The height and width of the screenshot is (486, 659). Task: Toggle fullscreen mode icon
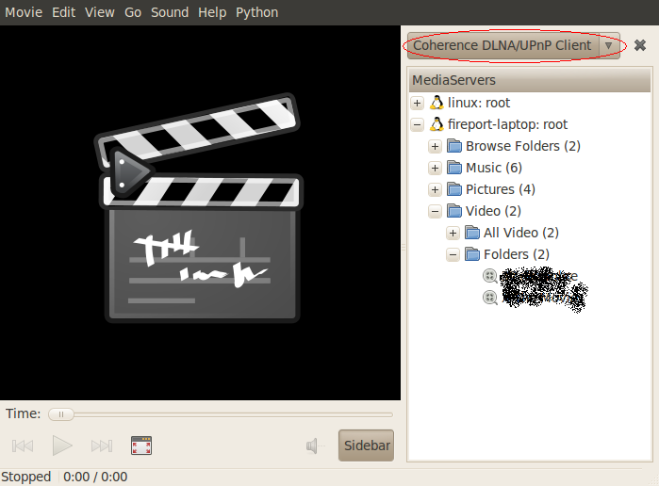[x=141, y=445]
